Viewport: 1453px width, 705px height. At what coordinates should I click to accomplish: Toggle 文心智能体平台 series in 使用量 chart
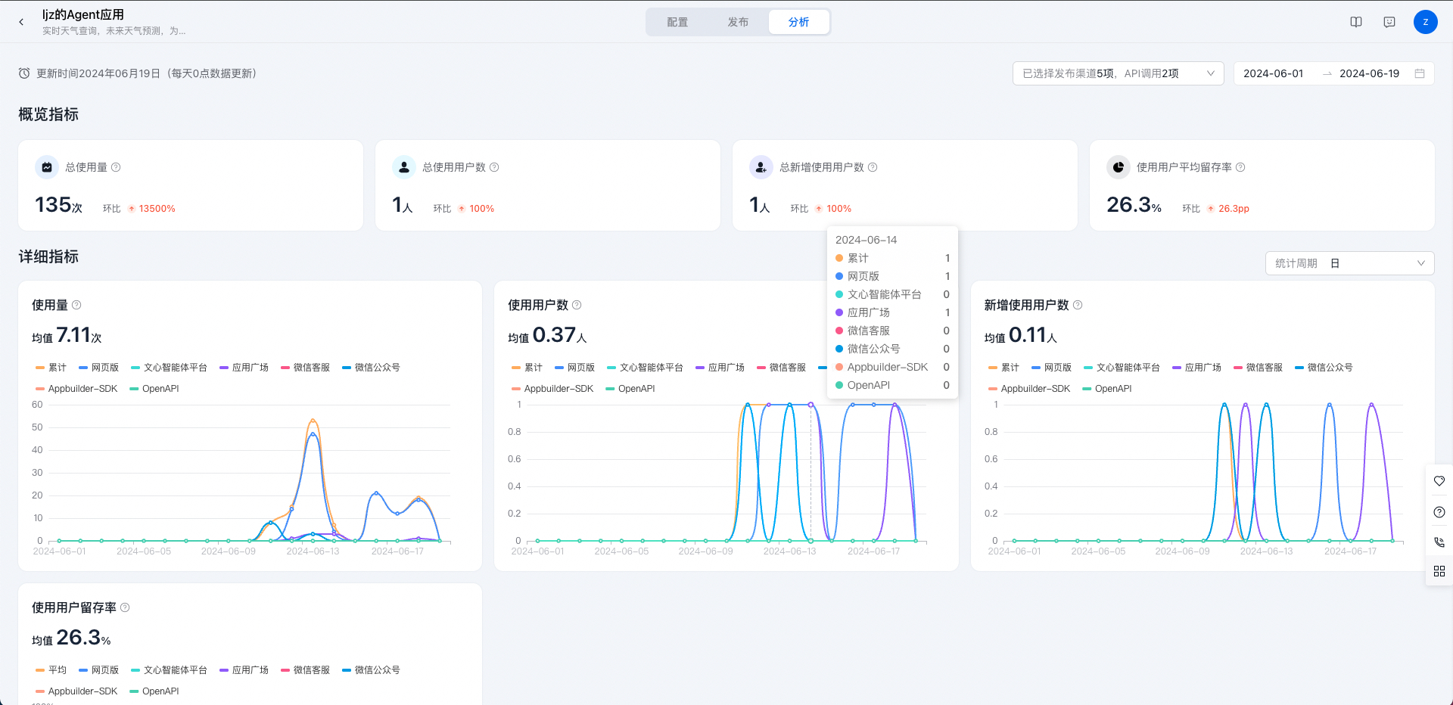click(x=169, y=368)
